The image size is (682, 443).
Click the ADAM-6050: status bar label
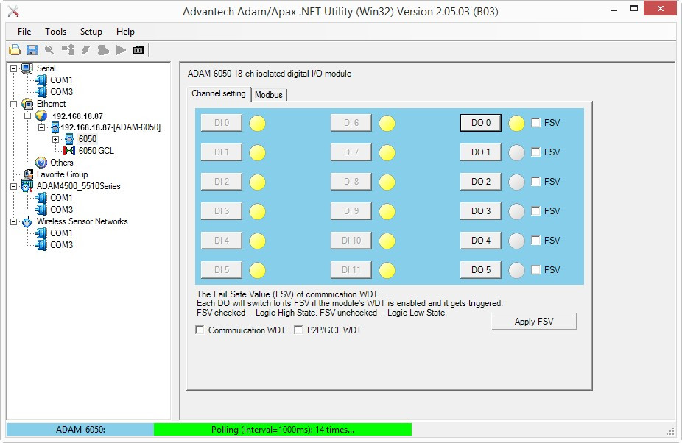tap(80, 430)
